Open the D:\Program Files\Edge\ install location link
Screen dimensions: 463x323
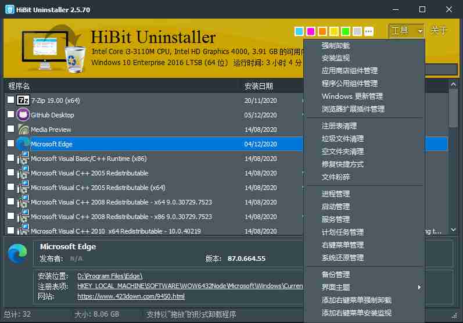coord(110,276)
